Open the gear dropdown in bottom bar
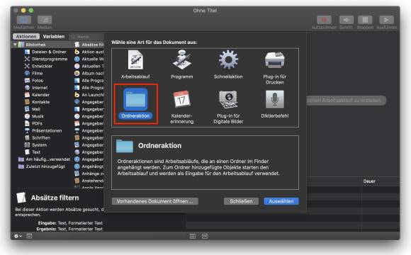This screenshot has width=411, height=255. coord(18,236)
